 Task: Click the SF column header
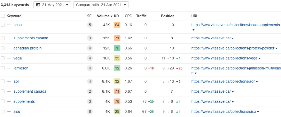(89, 16)
